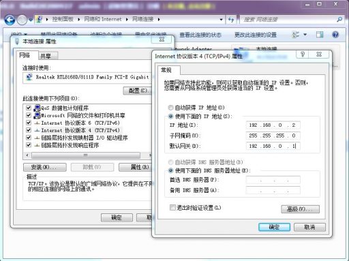
Task: Click the address bar folder icon
Action: [39, 19]
